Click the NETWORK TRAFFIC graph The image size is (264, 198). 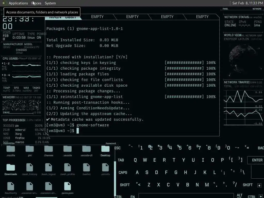(243, 108)
